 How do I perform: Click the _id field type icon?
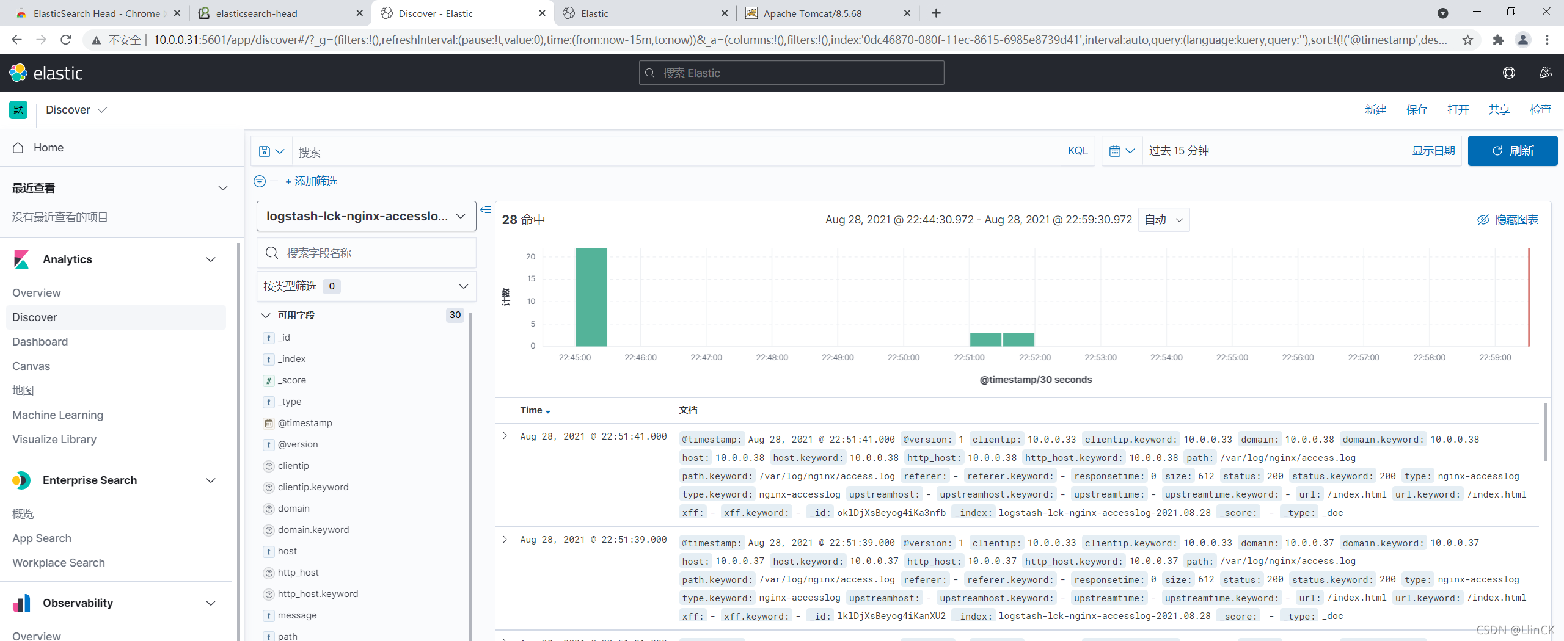tap(269, 338)
